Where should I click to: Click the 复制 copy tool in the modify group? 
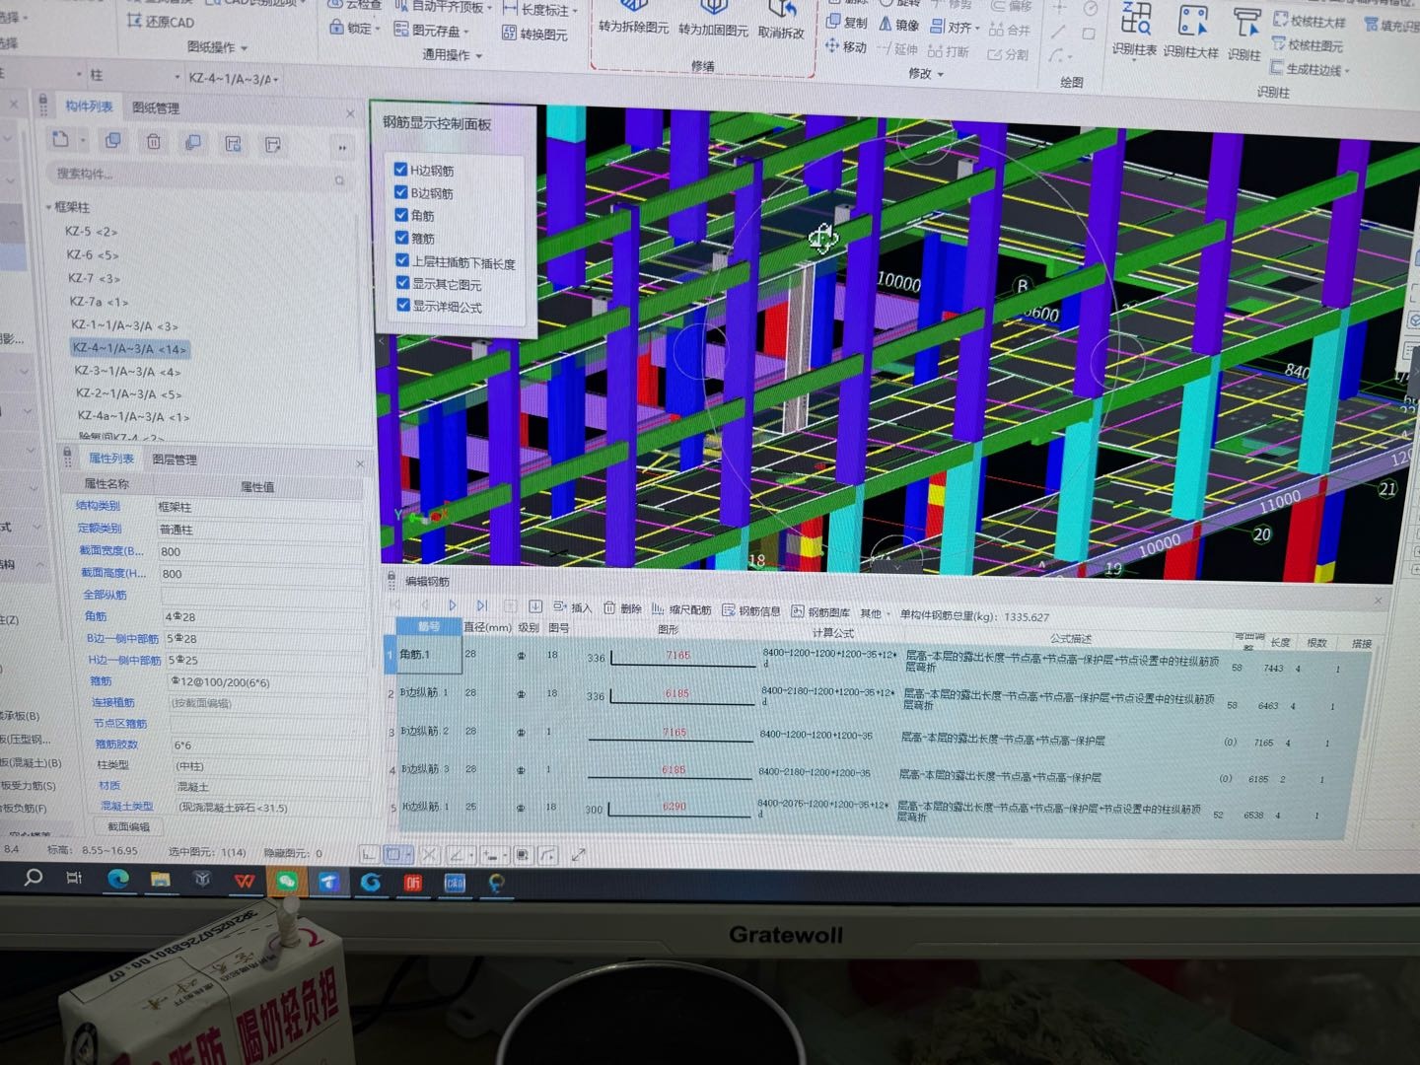[847, 23]
